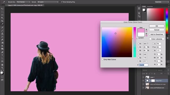This screenshot has height=95, width=170.
Task: Select the G green radio button
Action: [x=138, y=58]
